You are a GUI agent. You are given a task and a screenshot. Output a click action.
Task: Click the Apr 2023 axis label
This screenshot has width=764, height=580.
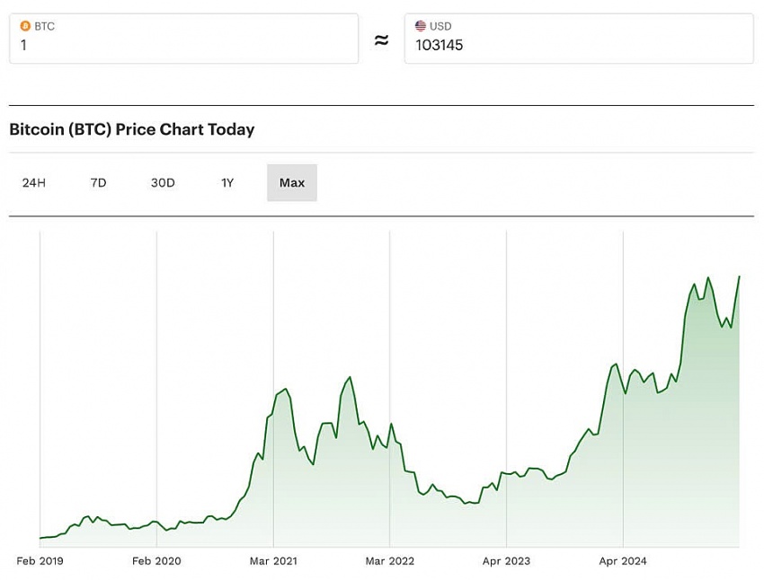[x=506, y=561]
